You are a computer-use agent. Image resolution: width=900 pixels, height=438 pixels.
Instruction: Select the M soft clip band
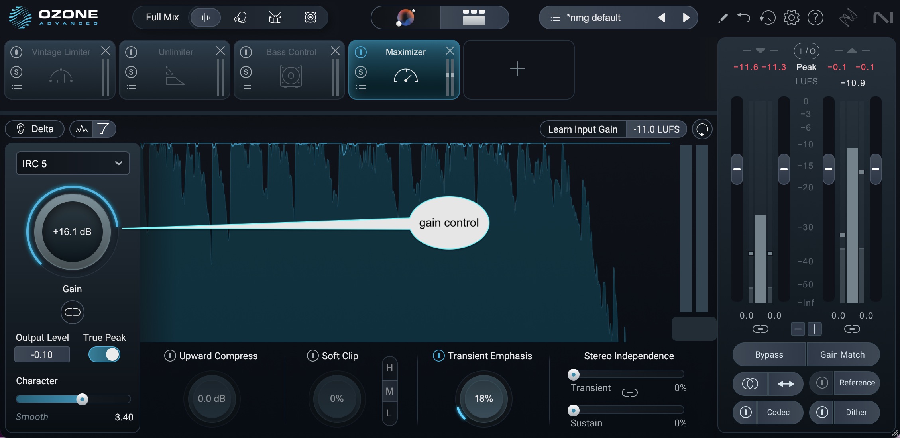389,391
